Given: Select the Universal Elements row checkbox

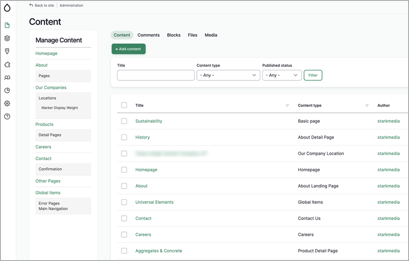Looking at the screenshot, I should (124, 202).
